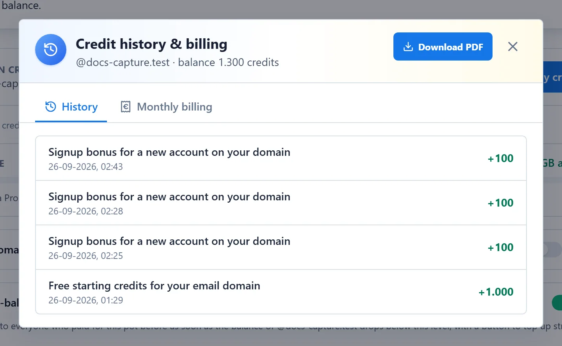Click the download arrow icon in the PDF button
Image resolution: width=562 pixels, height=346 pixels.
[408, 47]
